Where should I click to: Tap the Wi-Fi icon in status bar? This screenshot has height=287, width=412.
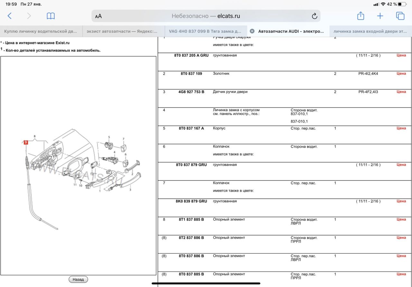pyautogui.click(x=383, y=4)
